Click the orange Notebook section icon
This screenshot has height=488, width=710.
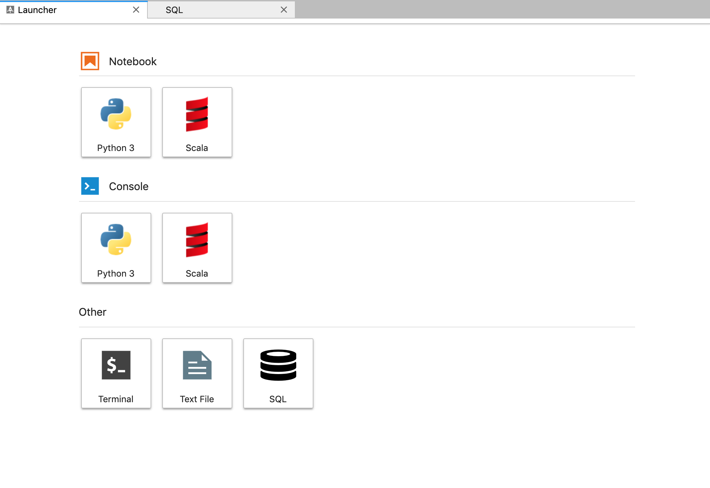[x=90, y=61]
